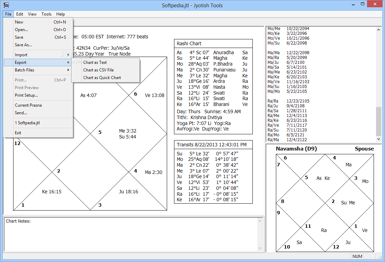Screen dimensions: 385x262
Task: Select Current Prasna menu entry
Action: coord(38,105)
